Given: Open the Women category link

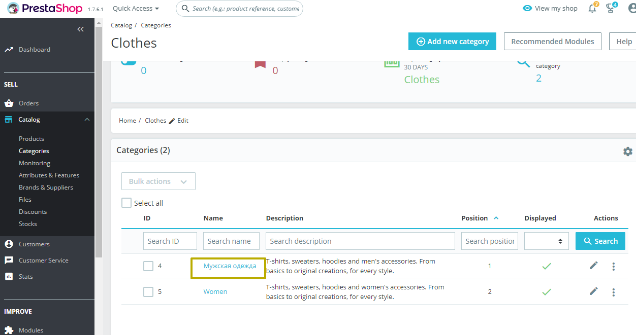Looking at the screenshot, I should (x=215, y=291).
